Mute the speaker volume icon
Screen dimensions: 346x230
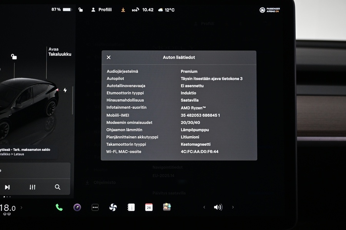click(x=218, y=207)
